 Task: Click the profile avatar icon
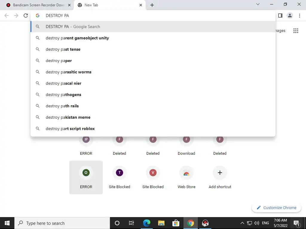290,16
